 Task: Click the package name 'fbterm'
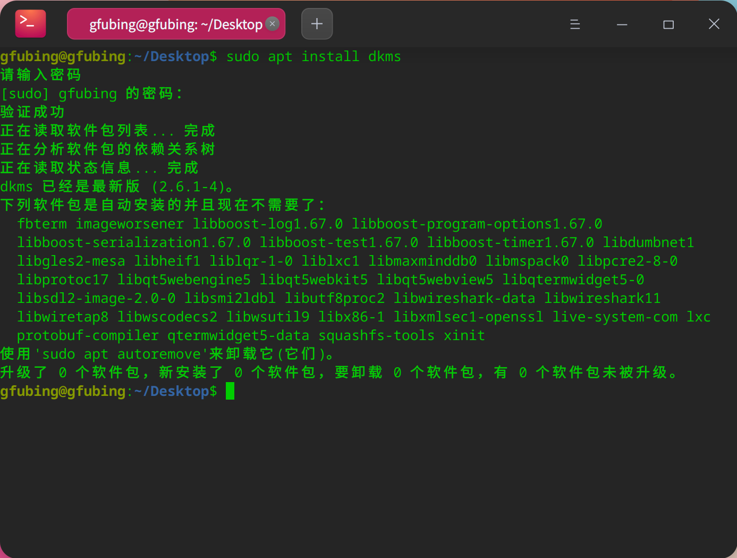point(42,224)
